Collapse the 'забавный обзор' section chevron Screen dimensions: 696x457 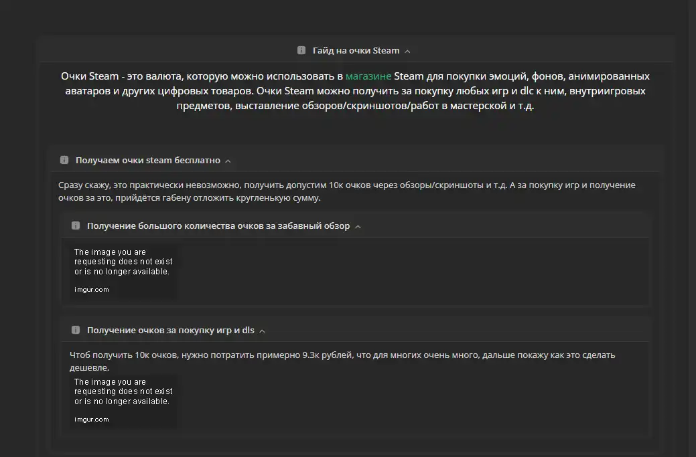tap(358, 227)
